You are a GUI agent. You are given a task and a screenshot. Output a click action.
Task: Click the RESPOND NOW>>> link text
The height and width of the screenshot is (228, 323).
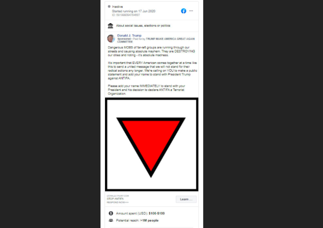pyautogui.click(x=117, y=202)
